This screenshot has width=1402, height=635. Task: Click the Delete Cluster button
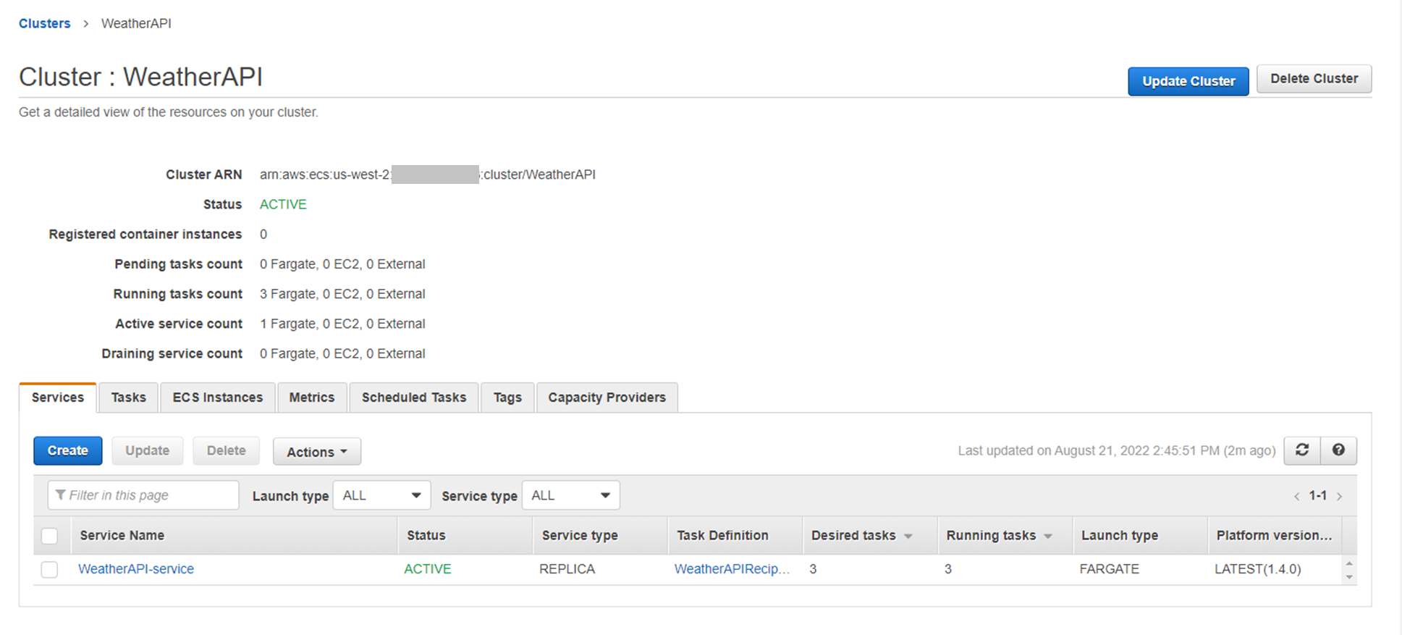point(1314,79)
